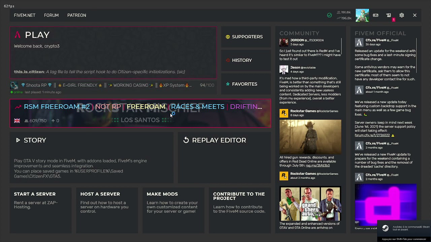
Task: Open the FORUM menu item
Action: pos(51,15)
